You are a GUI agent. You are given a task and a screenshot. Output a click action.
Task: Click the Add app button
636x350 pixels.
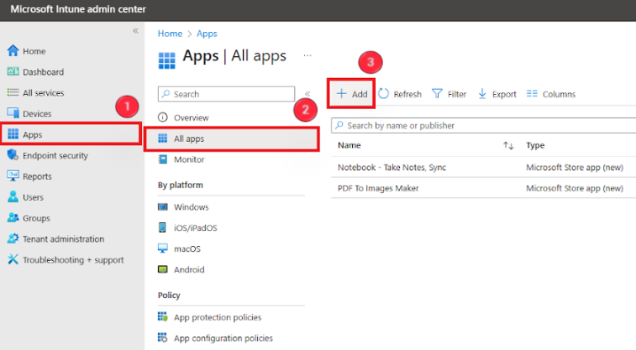[352, 94]
